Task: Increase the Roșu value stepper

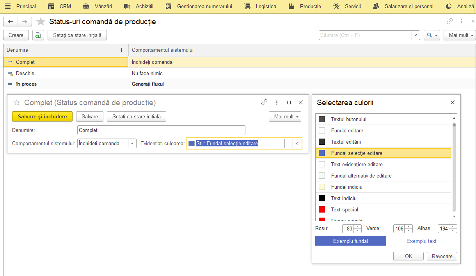Action: click(358, 227)
